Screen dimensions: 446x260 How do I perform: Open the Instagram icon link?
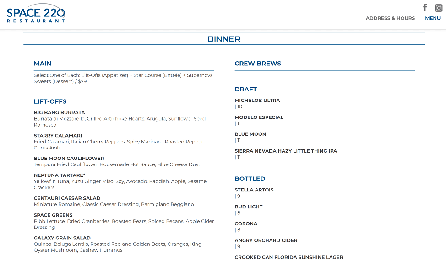(439, 8)
